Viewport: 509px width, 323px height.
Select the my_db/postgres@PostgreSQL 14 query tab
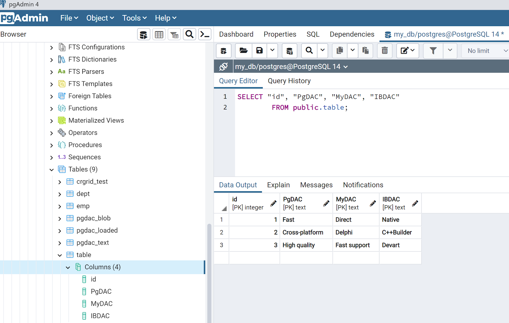coord(444,34)
